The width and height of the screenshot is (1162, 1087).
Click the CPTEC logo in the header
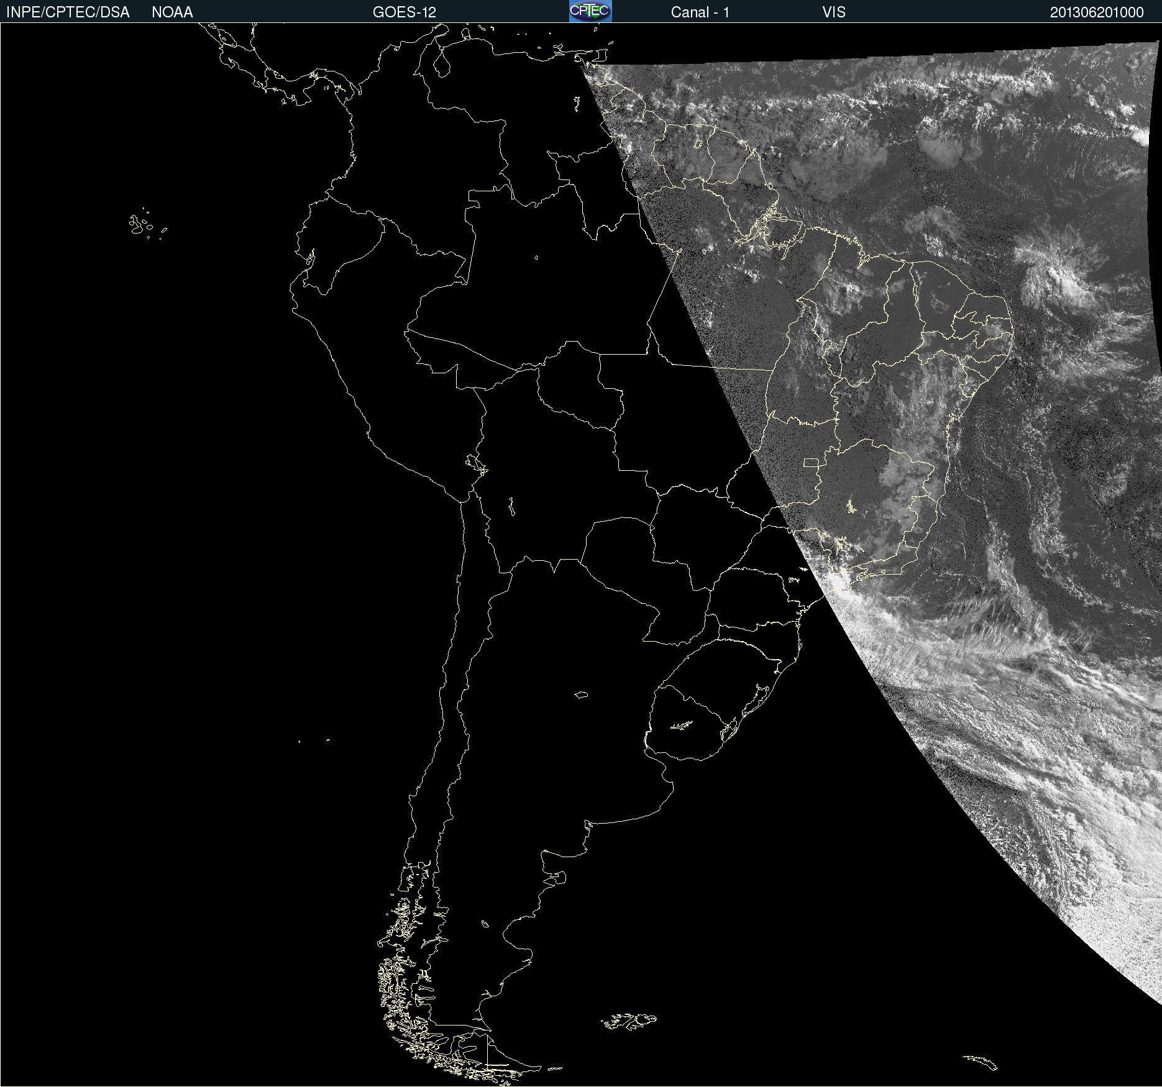click(x=590, y=11)
